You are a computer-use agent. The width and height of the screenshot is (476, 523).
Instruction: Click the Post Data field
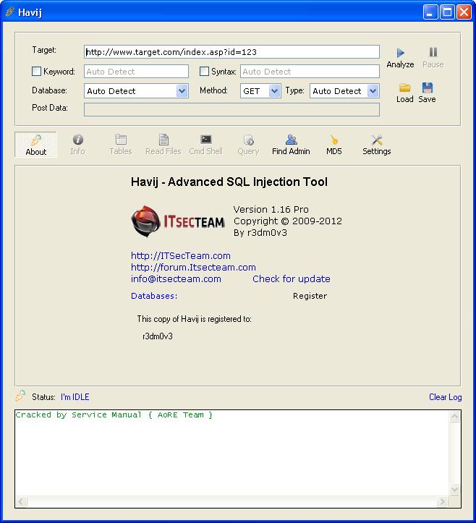[231, 110]
